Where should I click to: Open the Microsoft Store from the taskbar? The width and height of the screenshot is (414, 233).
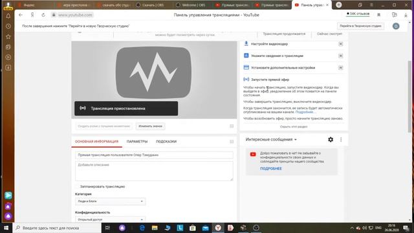(193, 228)
